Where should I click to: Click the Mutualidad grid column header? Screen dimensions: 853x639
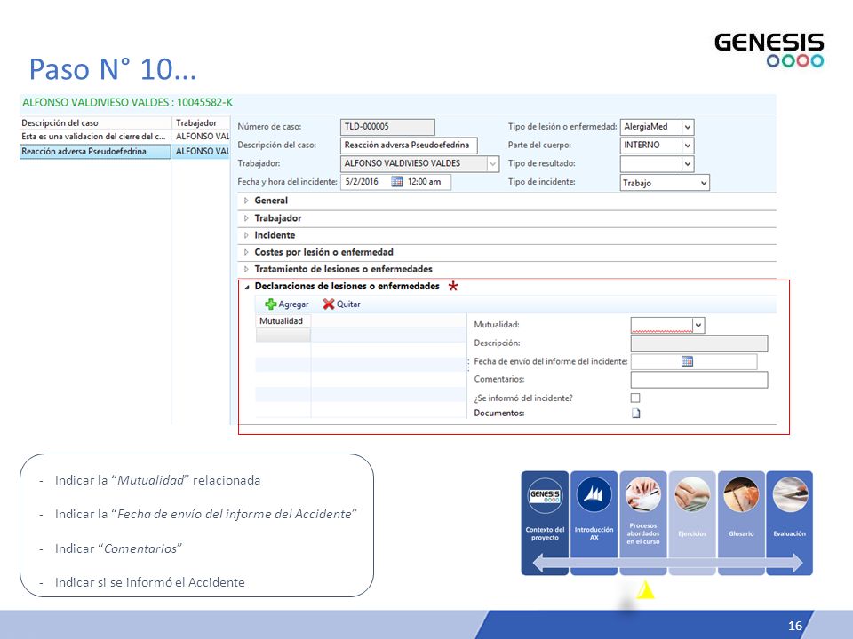[x=283, y=321]
